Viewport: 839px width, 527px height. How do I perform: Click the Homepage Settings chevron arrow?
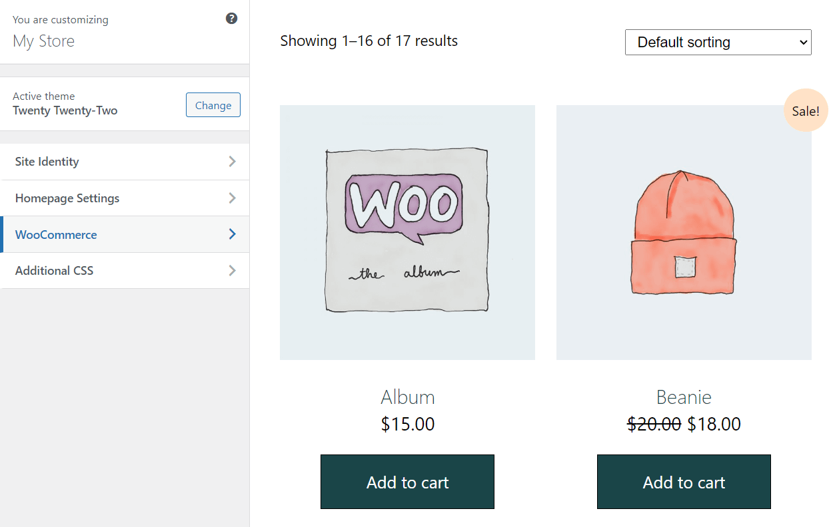(x=232, y=198)
